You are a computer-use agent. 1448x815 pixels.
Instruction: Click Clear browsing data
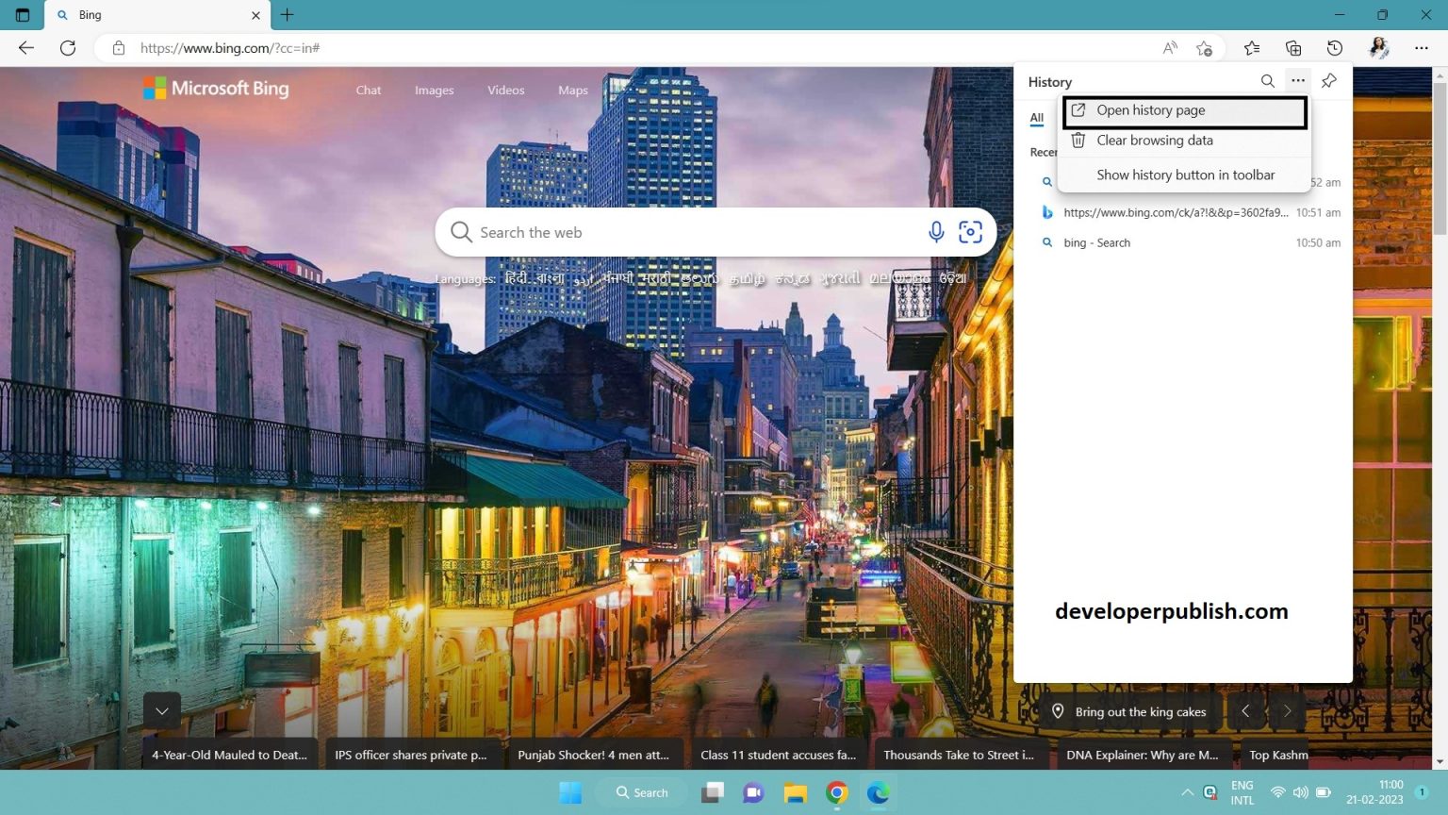(x=1154, y=140)
